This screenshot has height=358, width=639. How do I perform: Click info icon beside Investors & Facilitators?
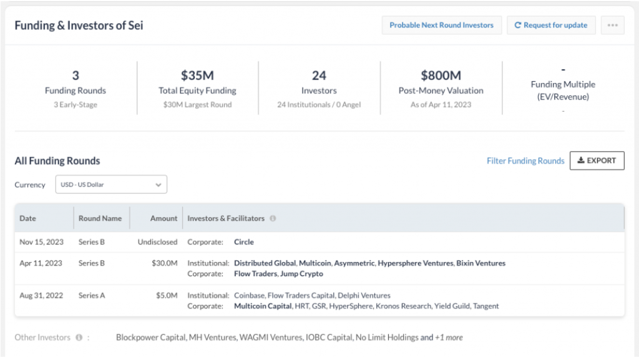click(x=273, y=218)
